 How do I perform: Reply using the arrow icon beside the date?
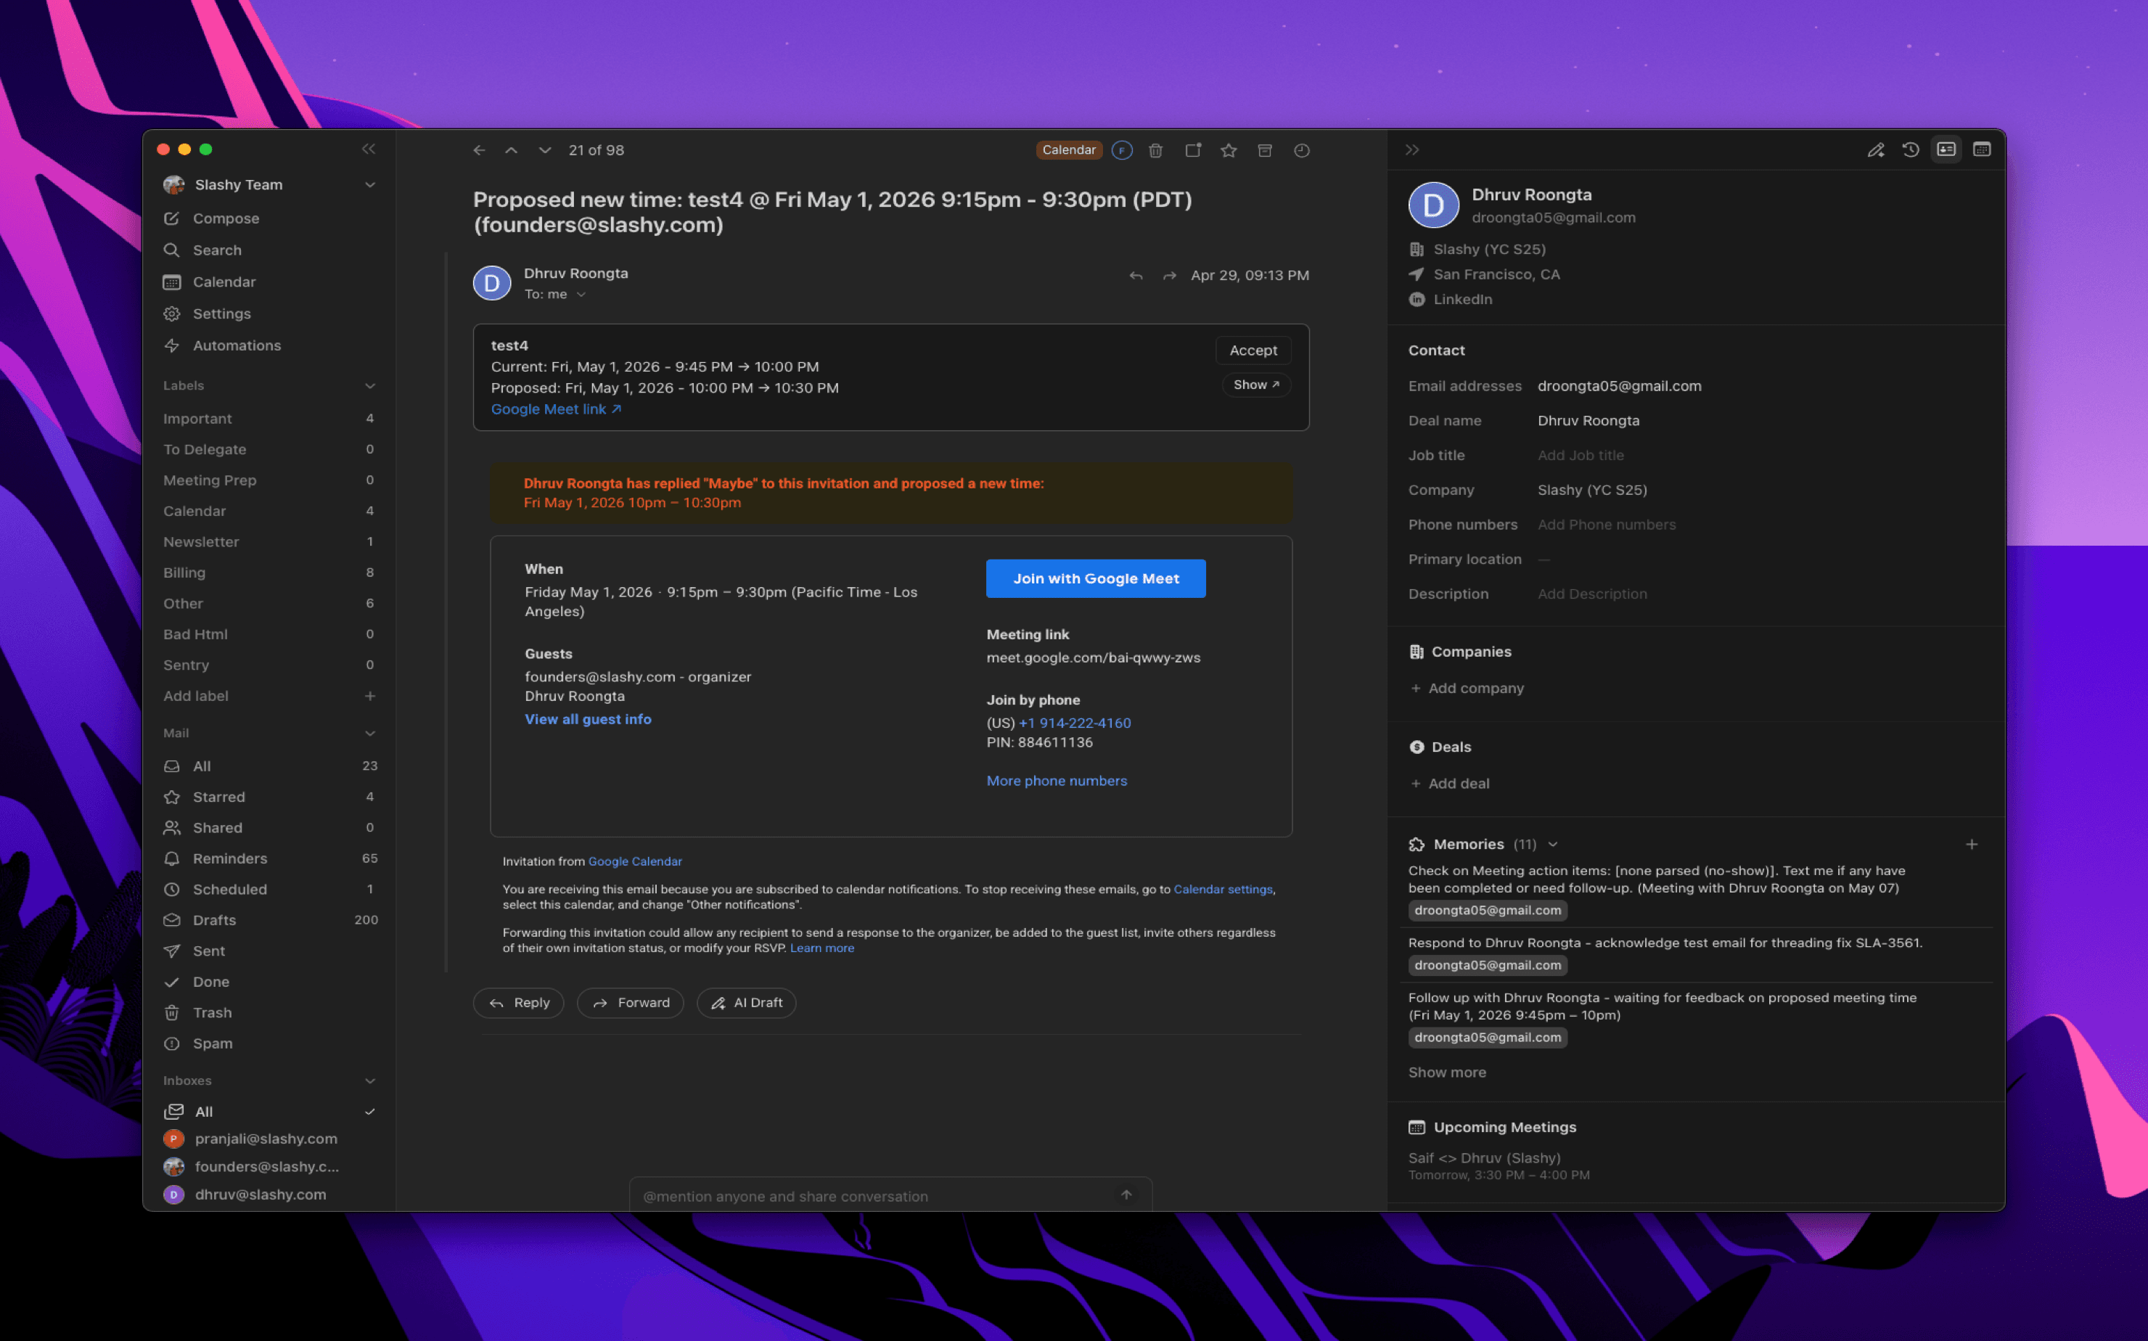coord(1135,276)
